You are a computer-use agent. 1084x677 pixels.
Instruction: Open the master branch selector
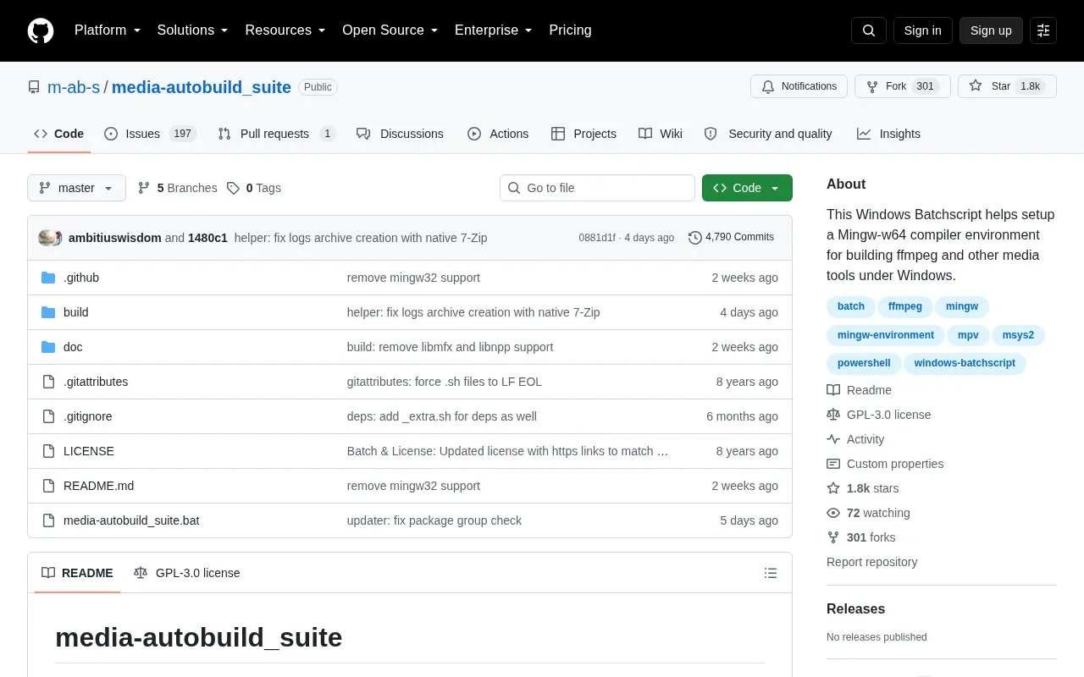(x=76, y=188)
